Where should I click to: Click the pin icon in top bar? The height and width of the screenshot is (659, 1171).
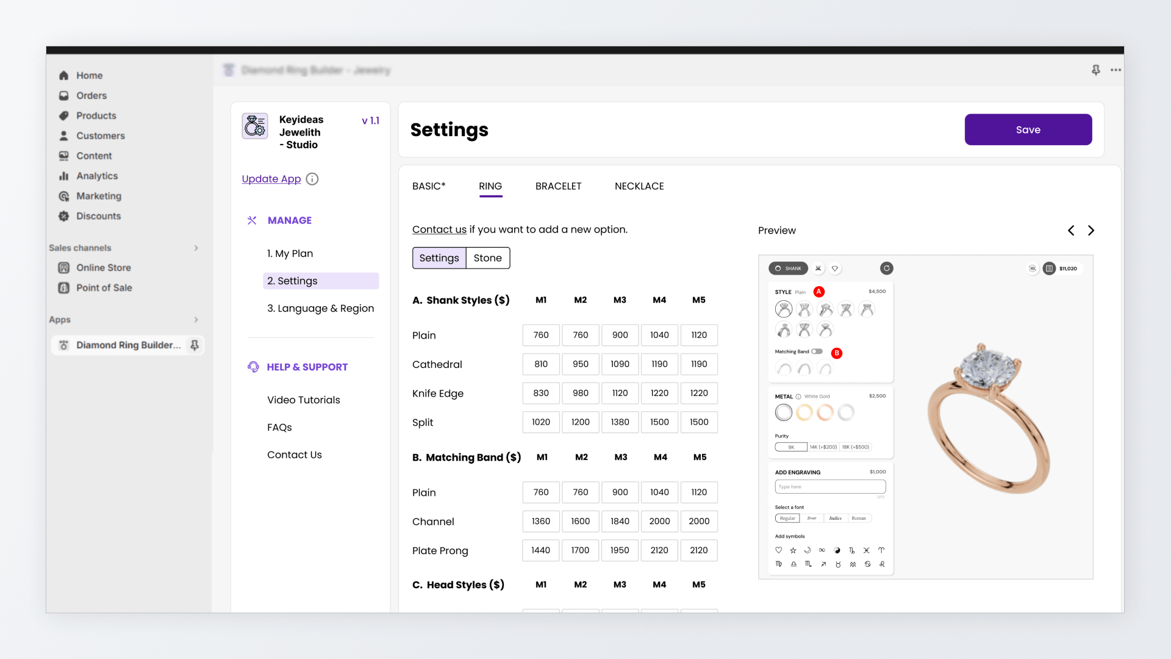[x=1096, y=70]
